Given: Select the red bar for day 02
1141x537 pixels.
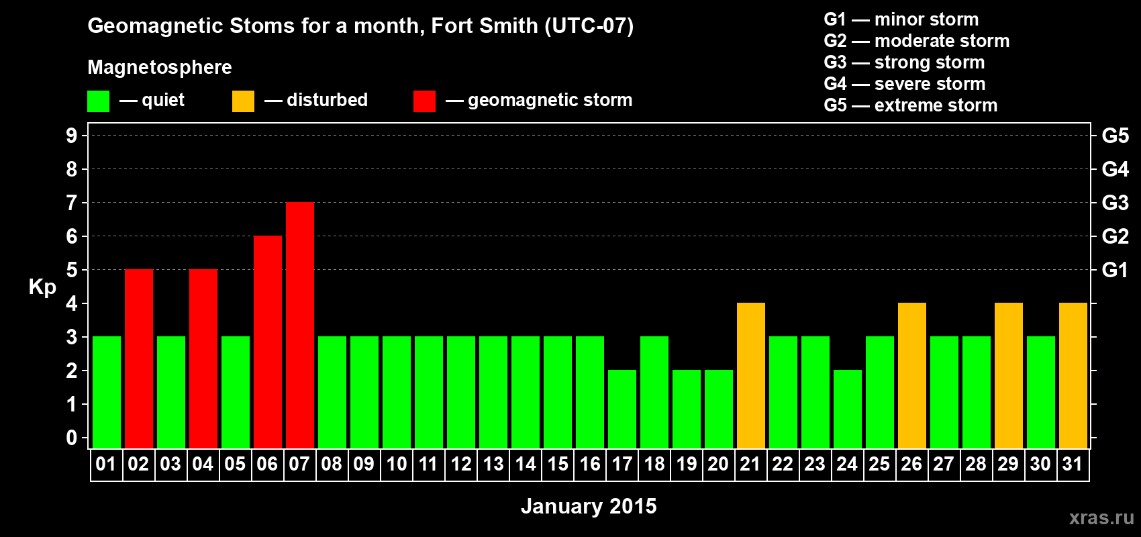Looking at the screenshot, I should click(139, 359).
